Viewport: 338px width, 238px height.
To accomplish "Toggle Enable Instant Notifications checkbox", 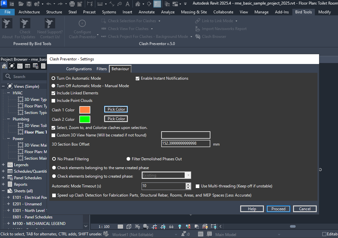I will pyautogui.click(x=138, y=79).
